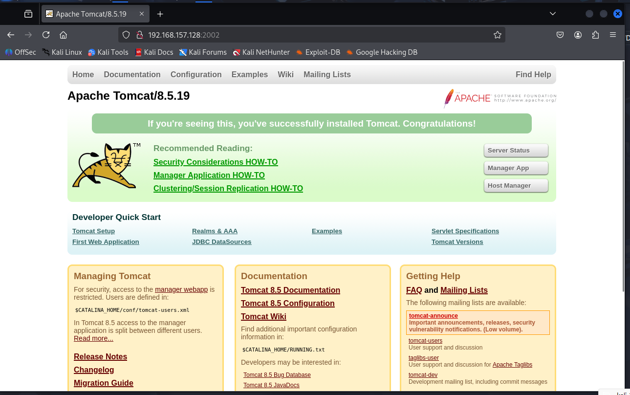The width and height of the screenshot is (630, 395).
Task: Select the Apache Tomcat/8.5.19 browser tab
Action: coord(95,14)
